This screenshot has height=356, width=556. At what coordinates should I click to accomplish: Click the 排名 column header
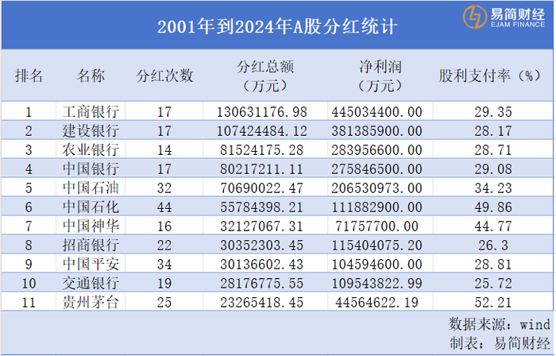(x=29, y=75)
